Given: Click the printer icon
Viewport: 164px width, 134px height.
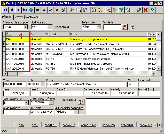Looking at the screenshot, I should click(128, 10).
